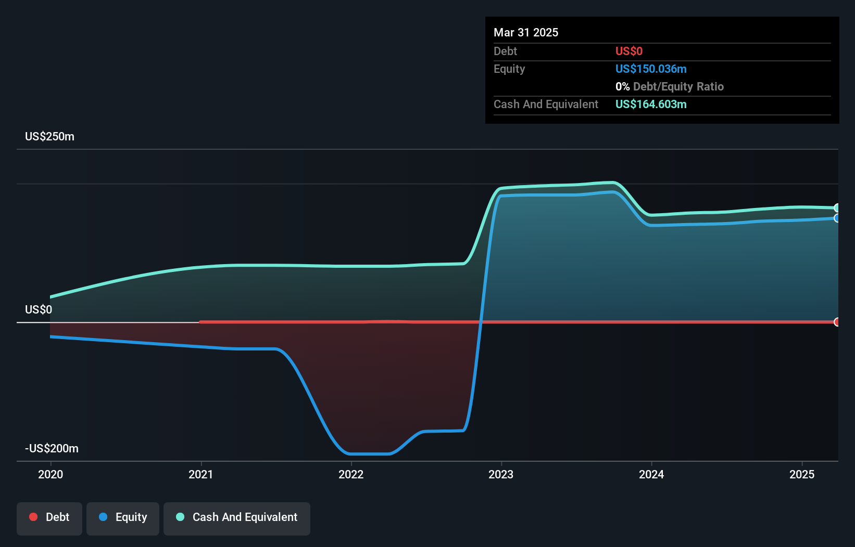Click the Cash And Equivalent tooltip row label
Screen dimensions: 855x547
pos(546,104)
